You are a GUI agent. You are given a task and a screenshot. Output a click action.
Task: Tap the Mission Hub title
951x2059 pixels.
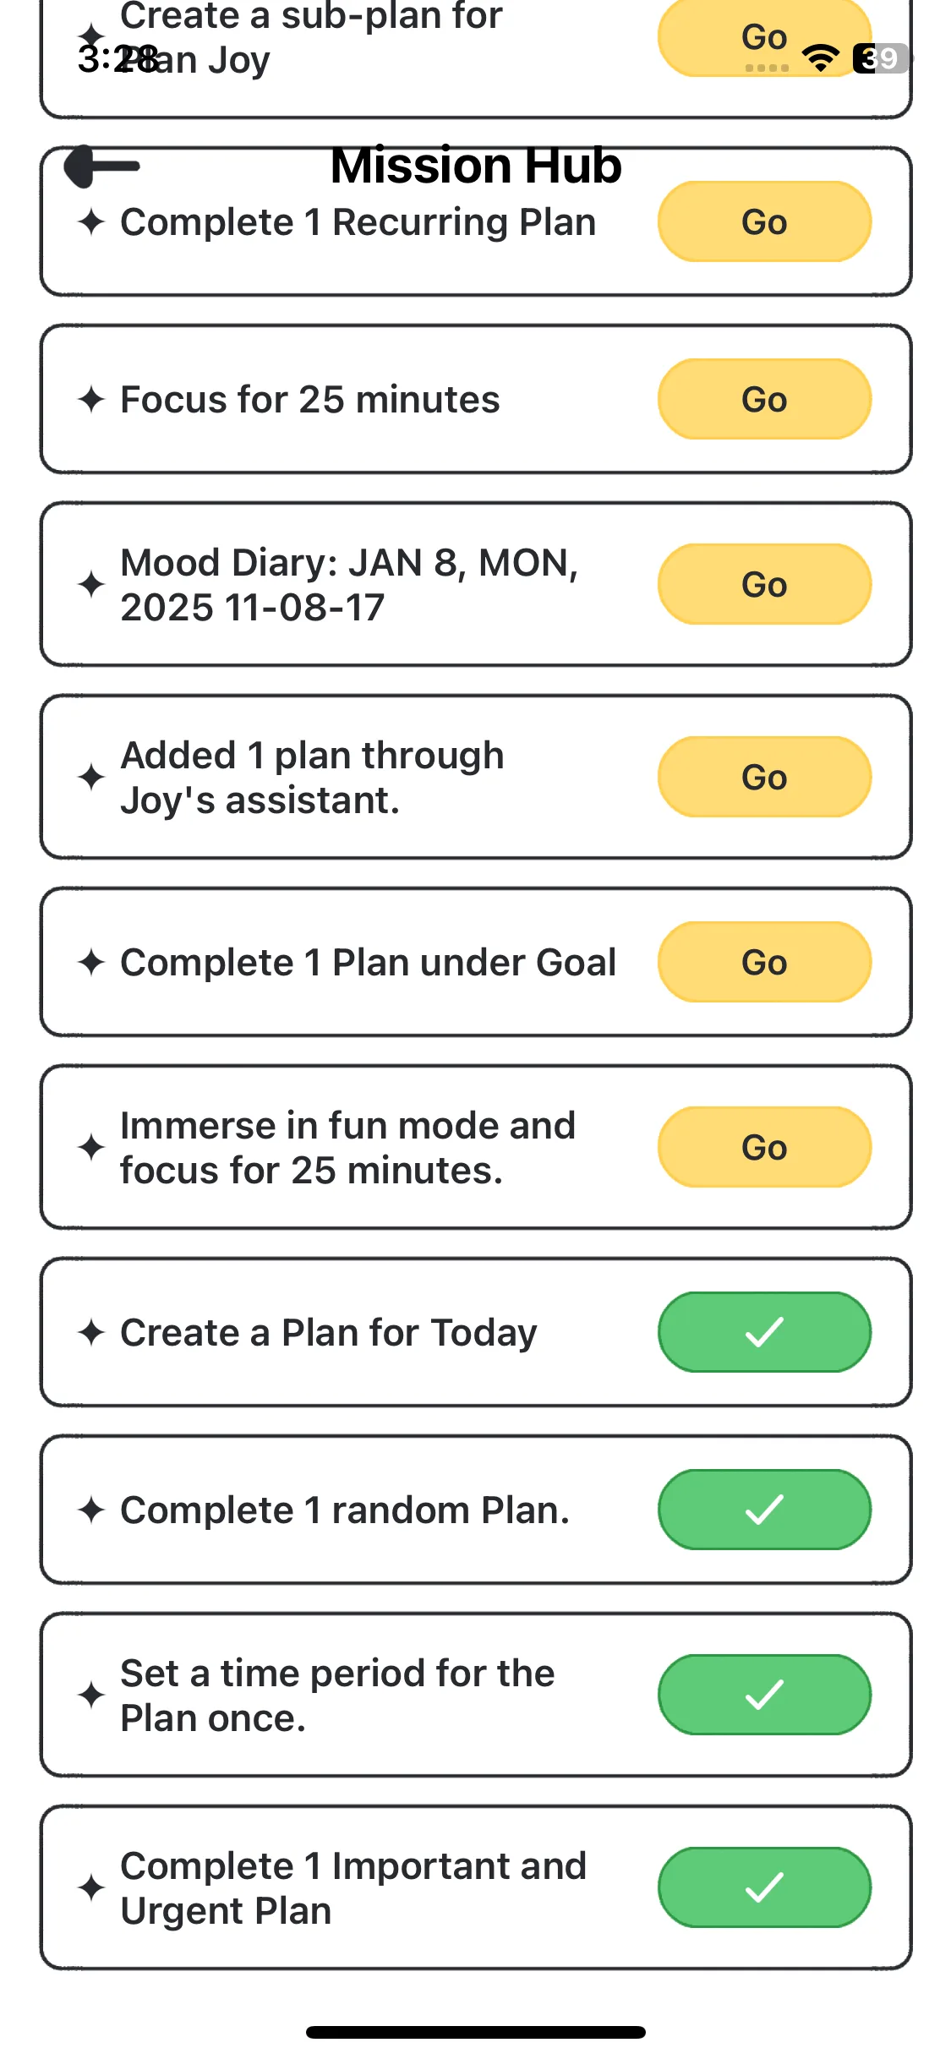click(x=476, y=166)
